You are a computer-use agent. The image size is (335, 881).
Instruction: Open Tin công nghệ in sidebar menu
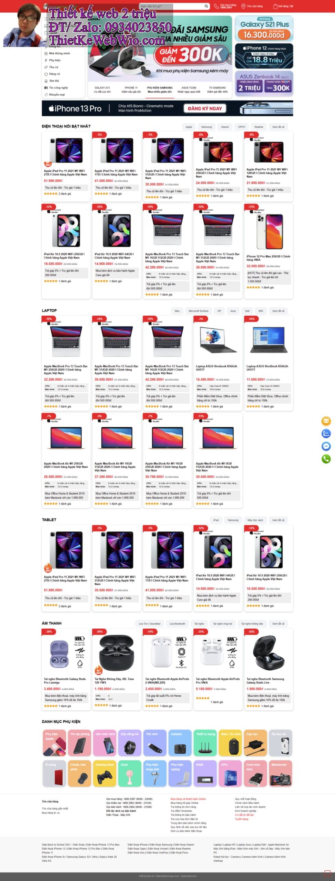click(58, 88)
